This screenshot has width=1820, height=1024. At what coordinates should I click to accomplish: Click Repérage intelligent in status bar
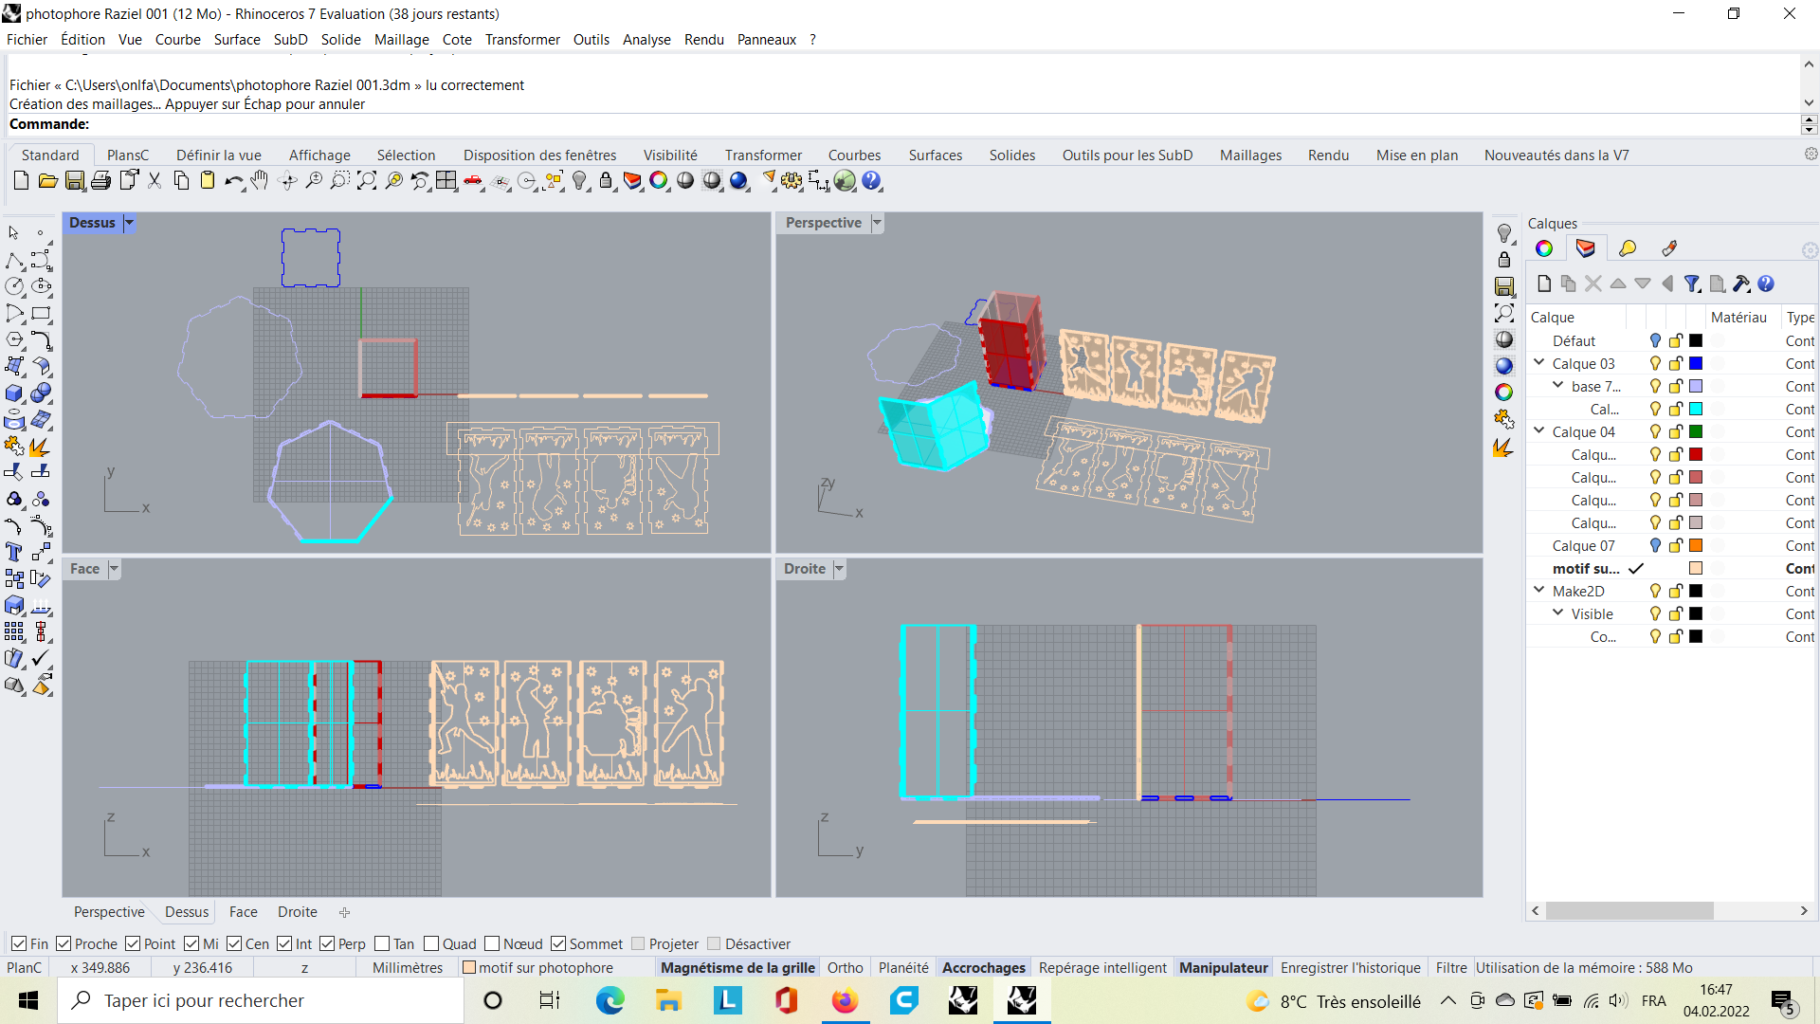1102,968
